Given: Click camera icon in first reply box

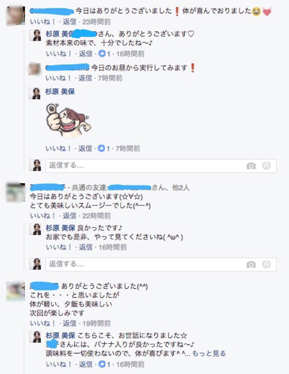Looking at the screenshot, I should click(251, 166).
